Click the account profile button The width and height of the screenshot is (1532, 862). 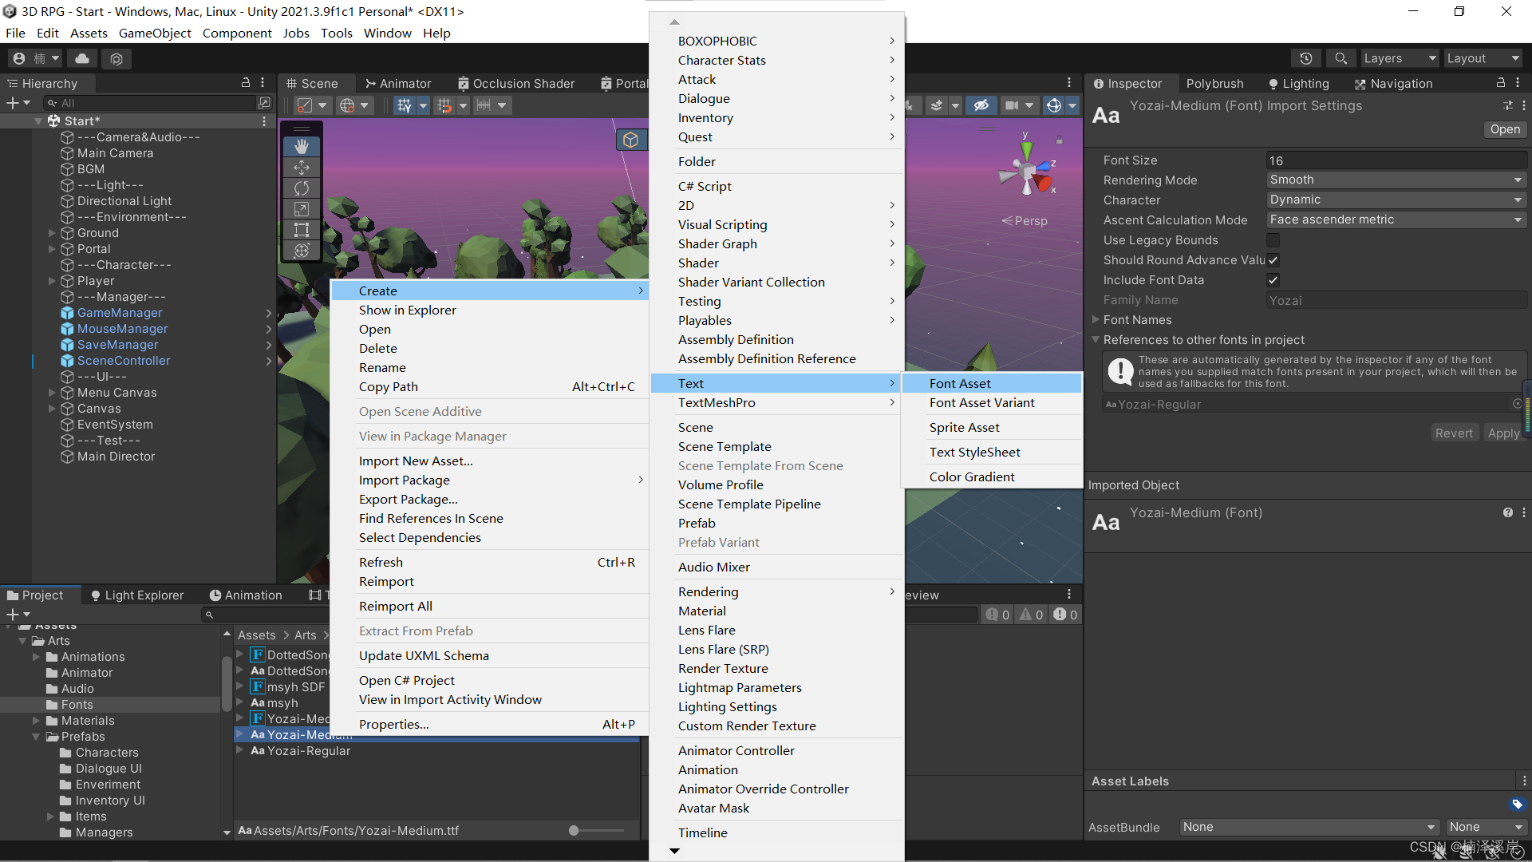tap(36, 58)
